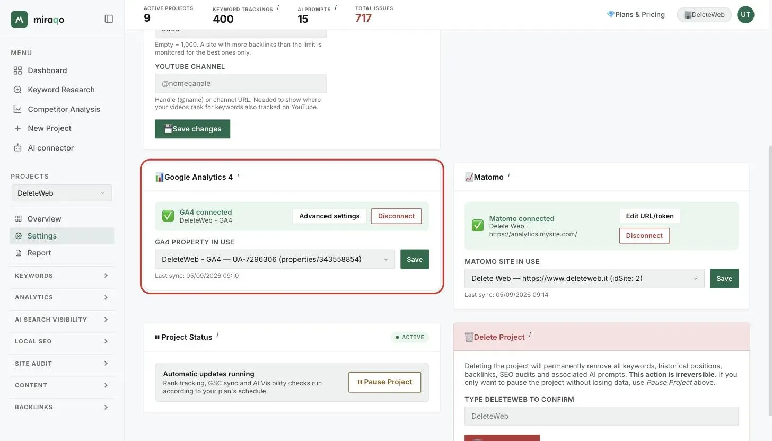
Task: Expand the Site Audit sidebar section
Action: tap(62, 364)
